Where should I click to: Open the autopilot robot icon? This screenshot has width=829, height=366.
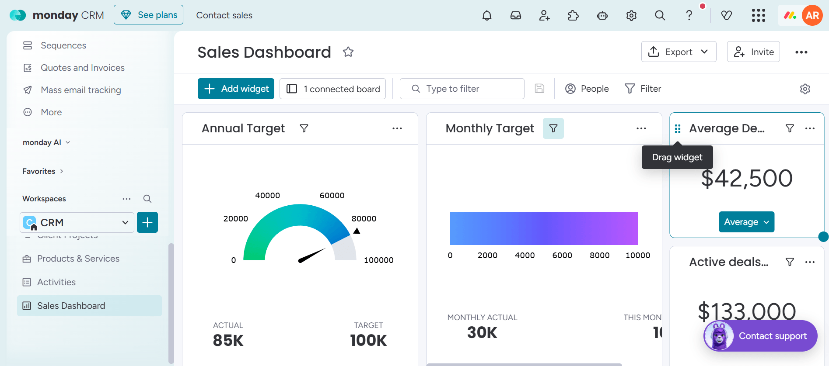point(602,16)
